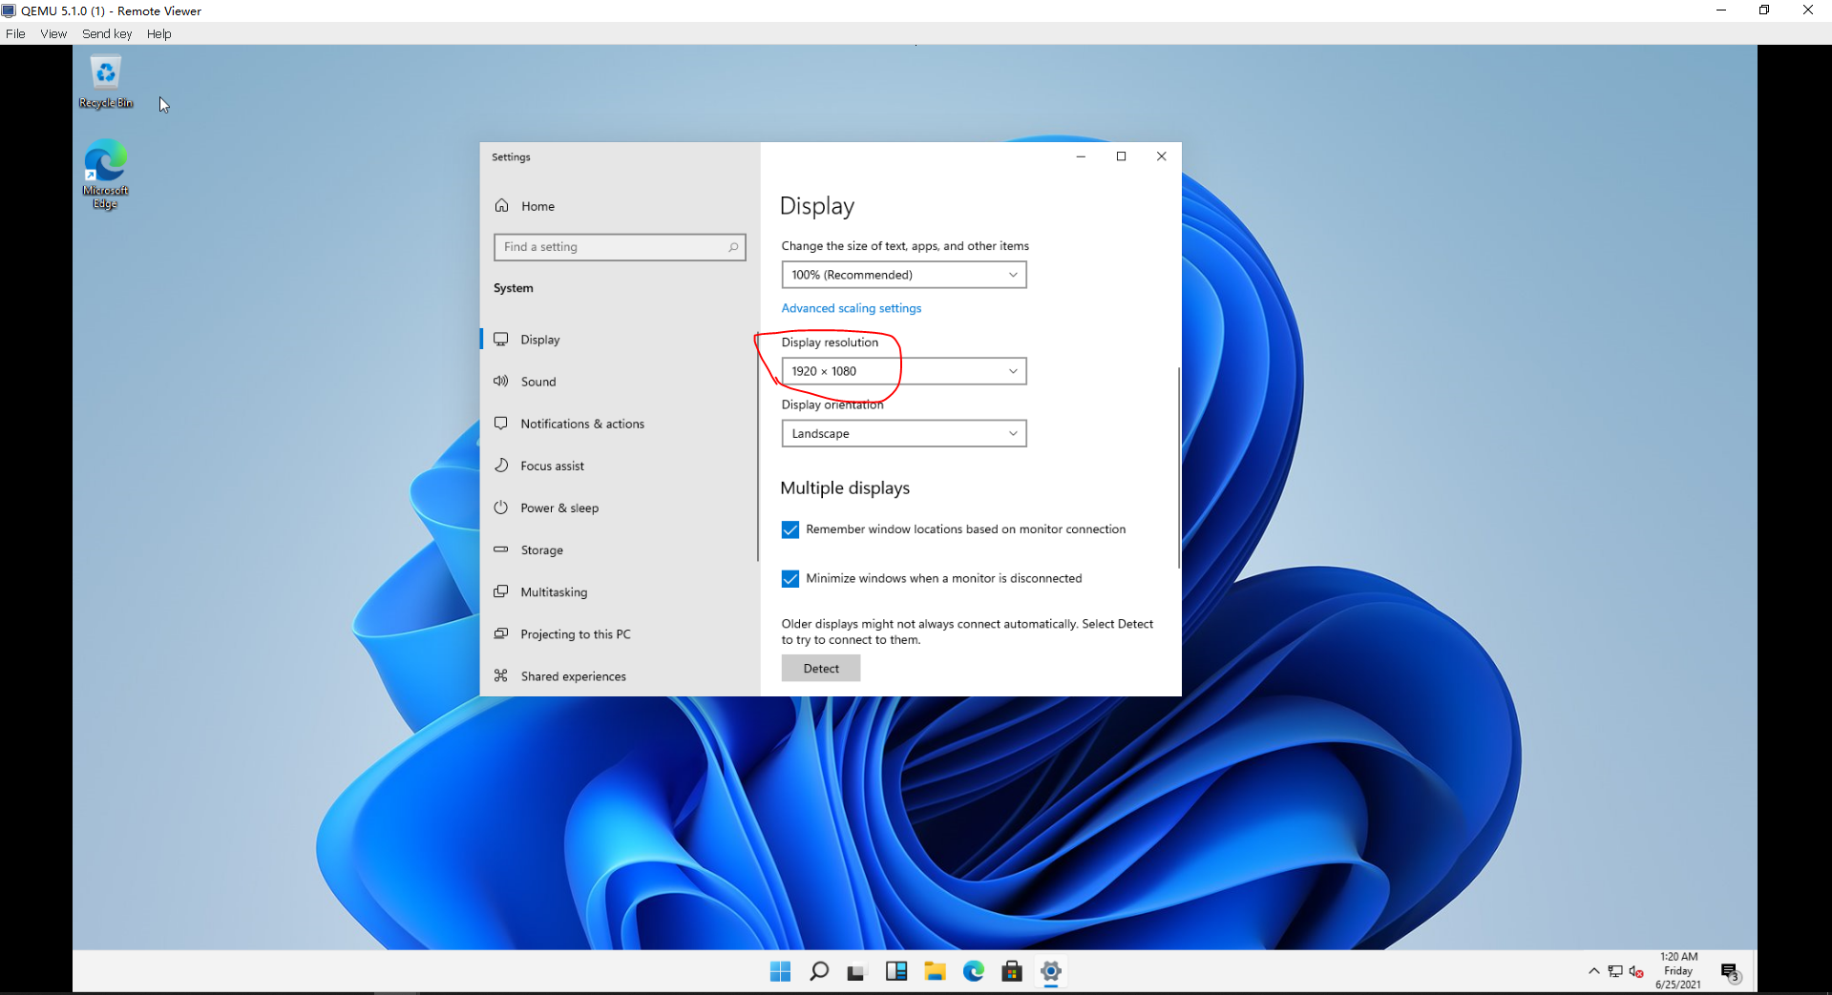Open the Send key menu
1832x995 pixels.
point(107,33)
